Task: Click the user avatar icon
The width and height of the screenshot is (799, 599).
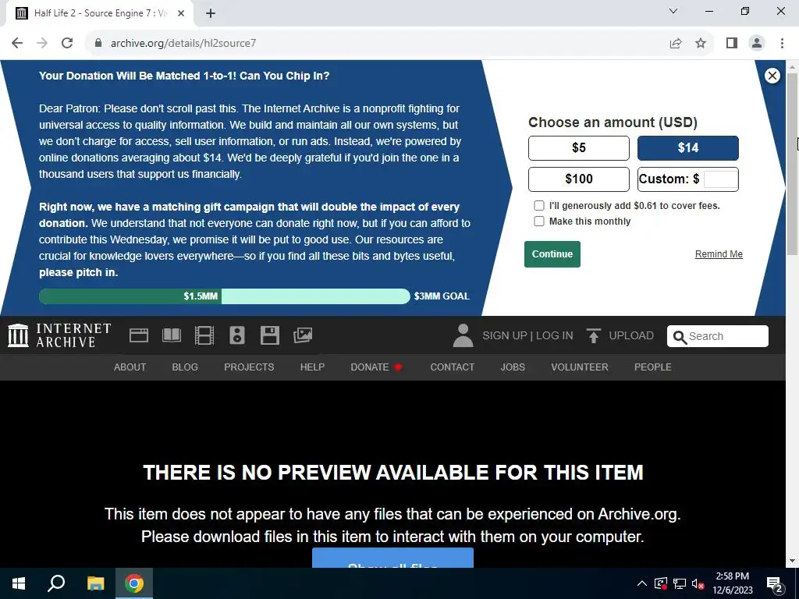Action: pos(463,335)
